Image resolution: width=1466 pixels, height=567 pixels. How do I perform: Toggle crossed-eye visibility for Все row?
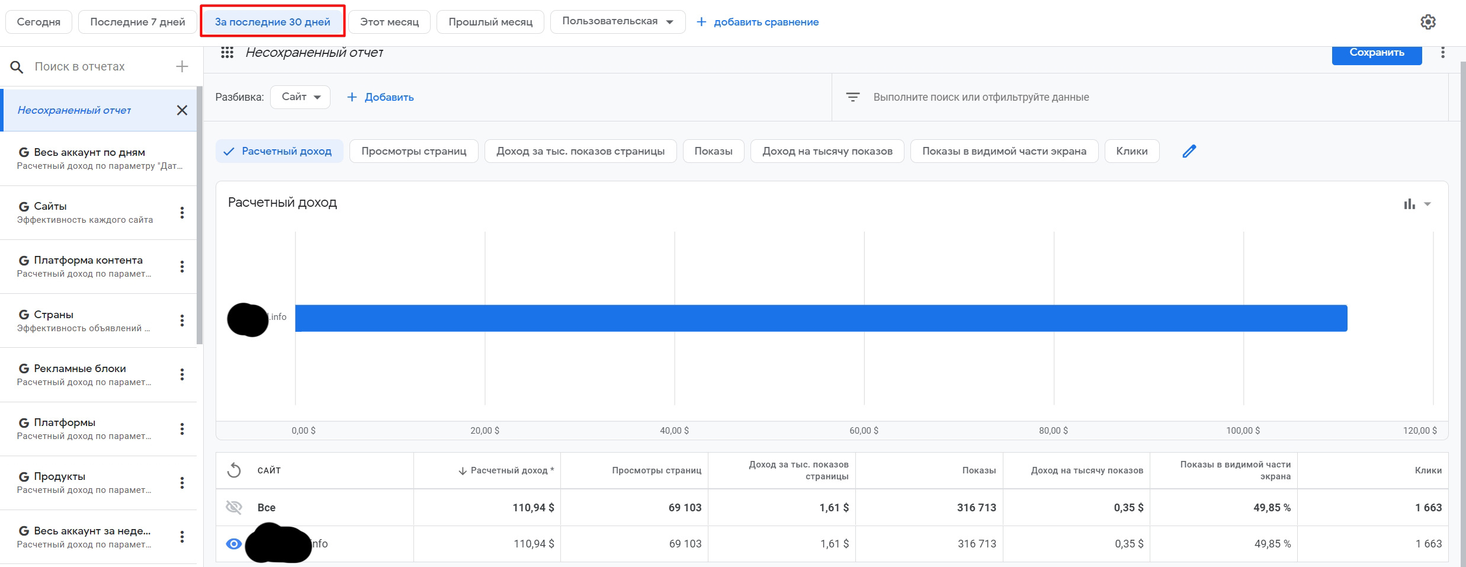pos(234,507)
